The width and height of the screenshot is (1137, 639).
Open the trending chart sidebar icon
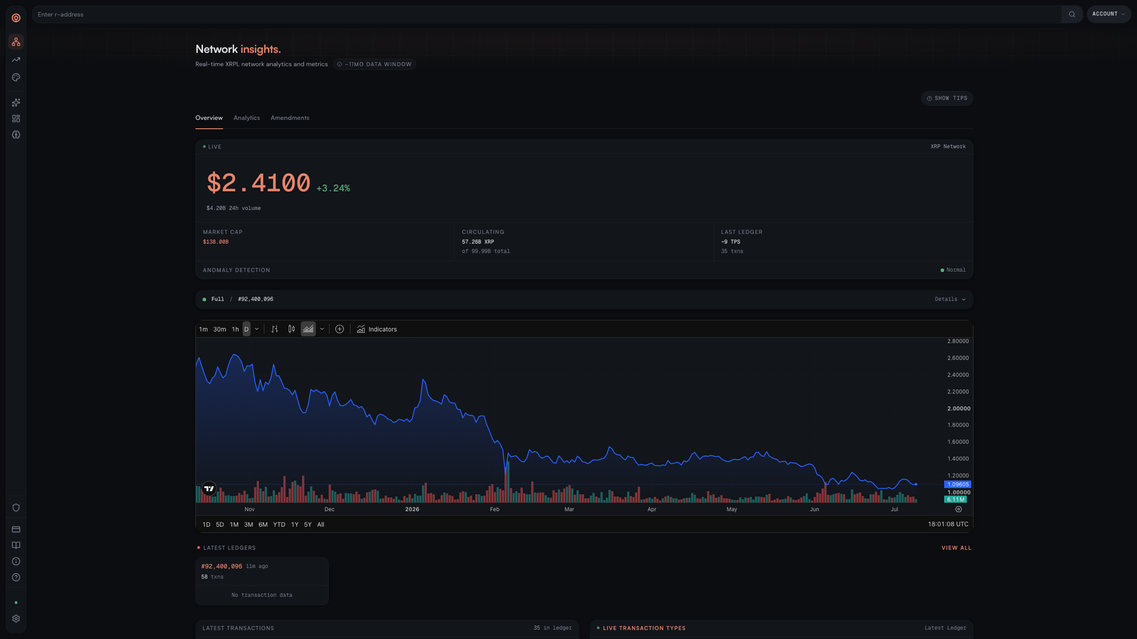click(16, 60)
